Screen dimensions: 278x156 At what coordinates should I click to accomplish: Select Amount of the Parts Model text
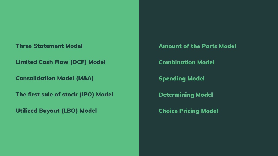click(x=197, y=46)
